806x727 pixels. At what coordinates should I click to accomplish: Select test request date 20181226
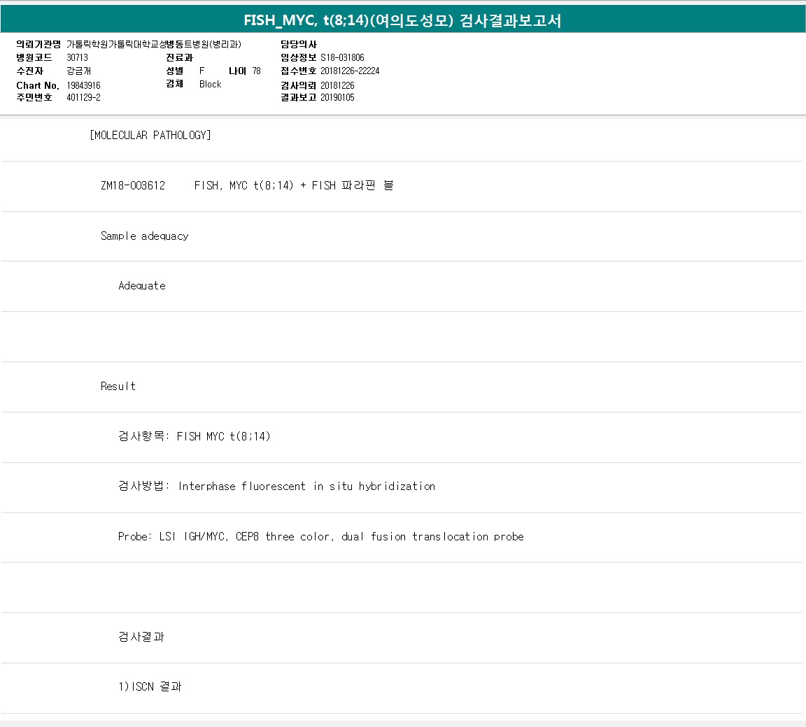point(337,85)
